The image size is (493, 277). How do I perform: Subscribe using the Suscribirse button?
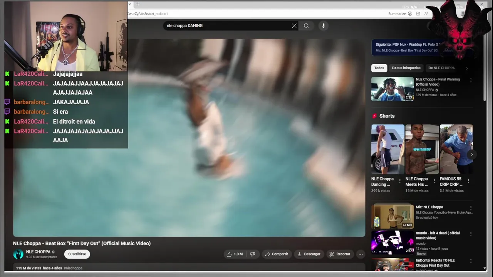pos(77,254)
